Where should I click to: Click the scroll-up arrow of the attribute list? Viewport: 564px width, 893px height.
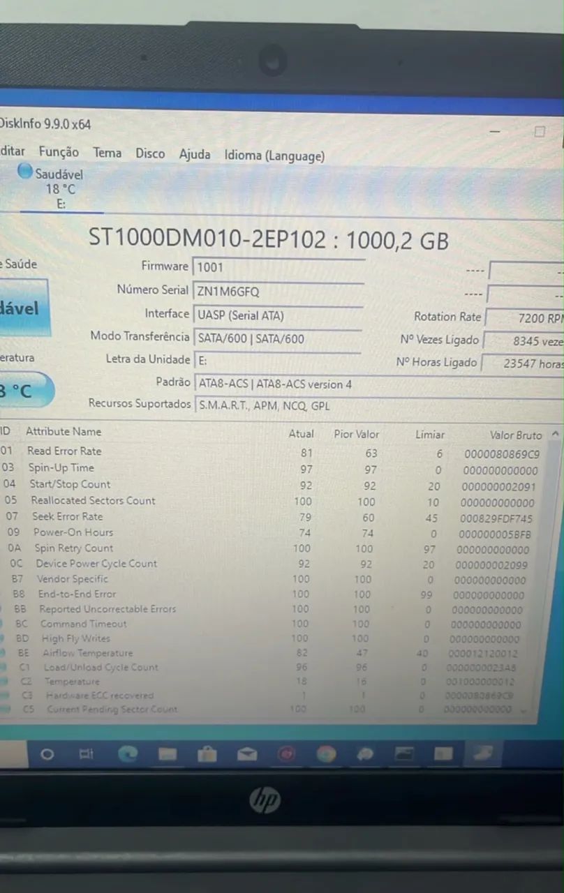(x=555, y=434)
